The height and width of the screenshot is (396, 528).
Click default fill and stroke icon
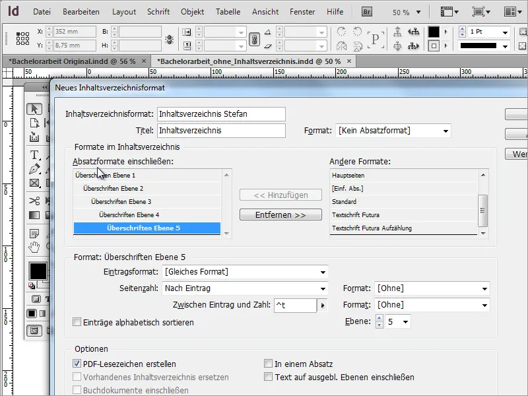click(x=31, y=286)
